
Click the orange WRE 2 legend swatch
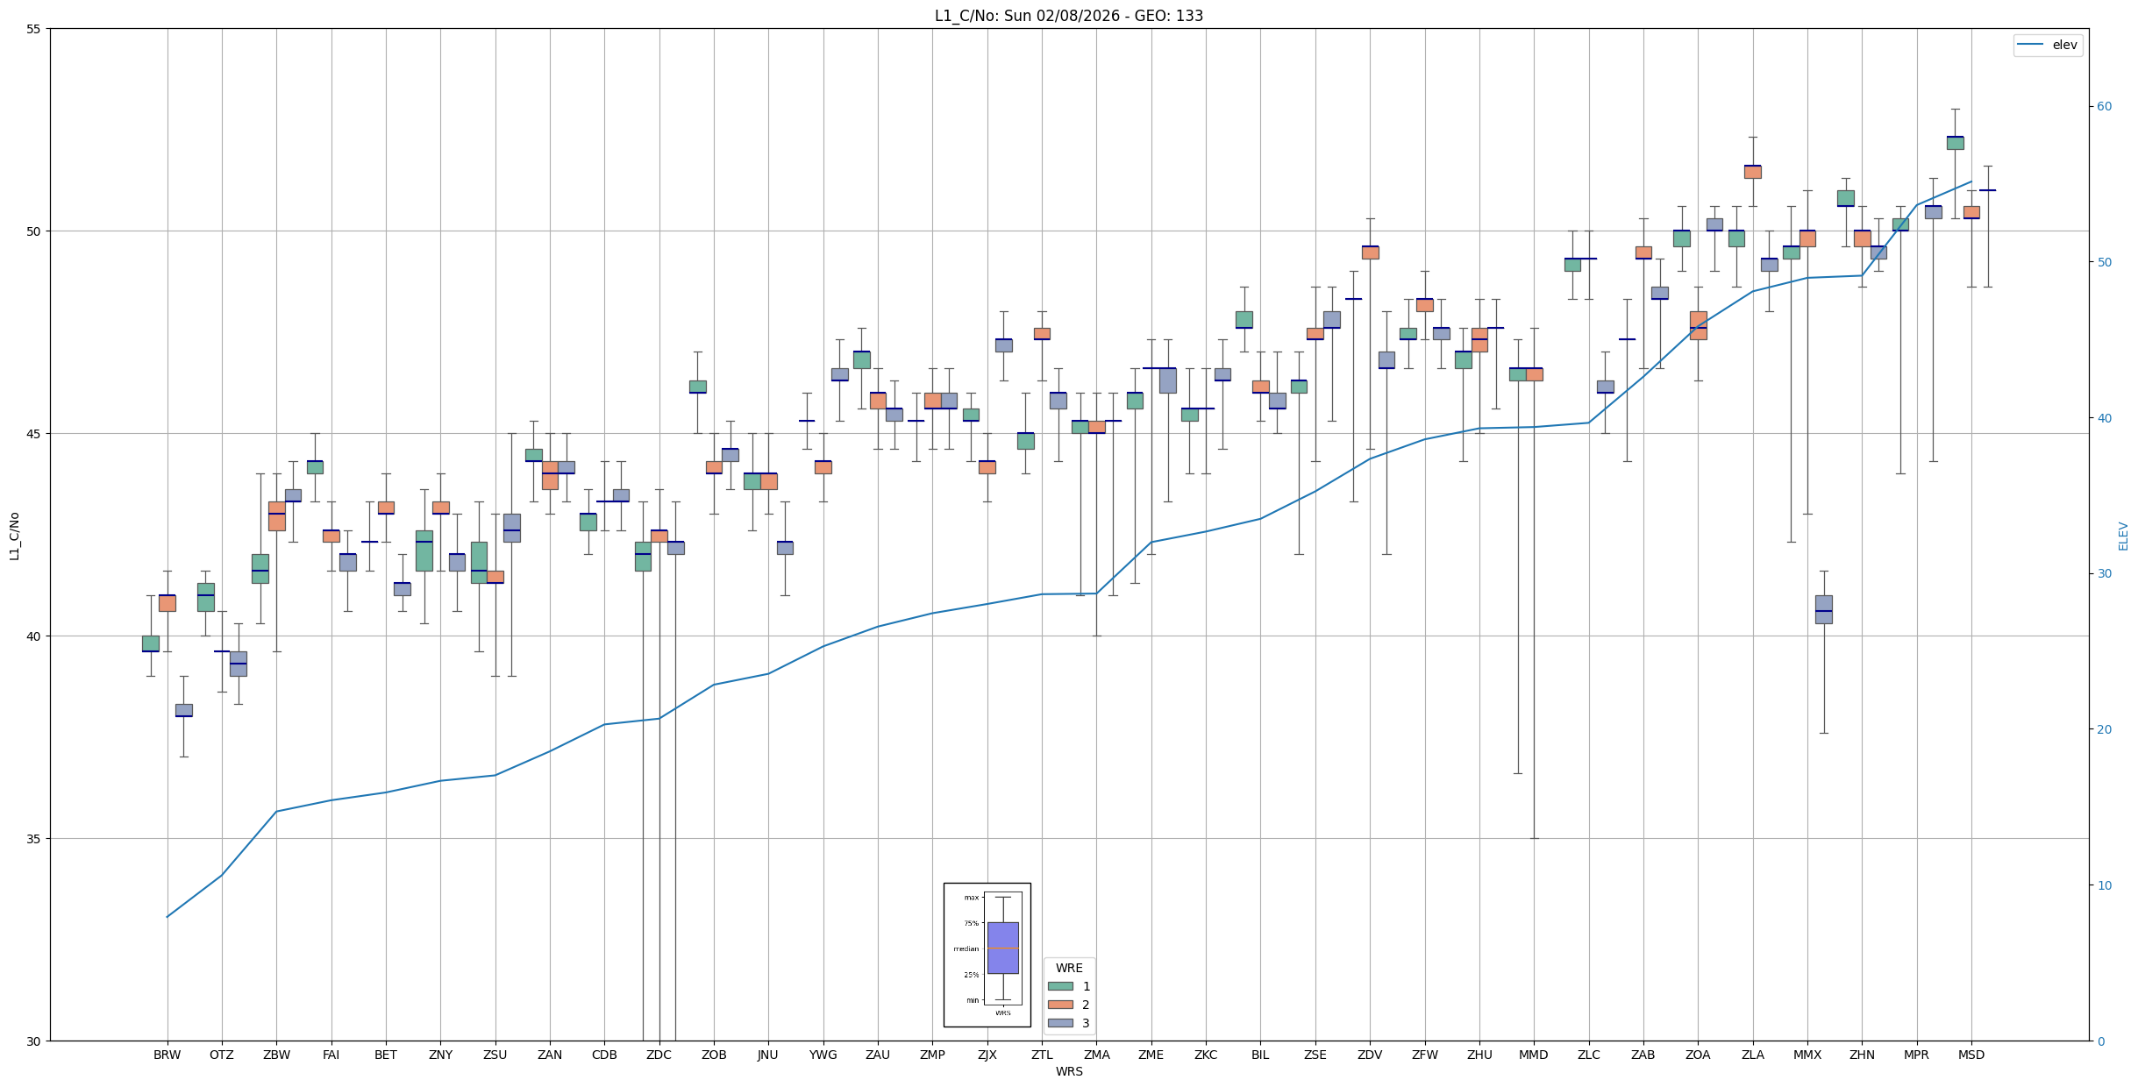(x=1059, y=1005)
